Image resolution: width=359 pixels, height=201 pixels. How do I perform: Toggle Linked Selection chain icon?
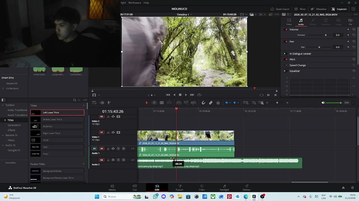(211, 103)
